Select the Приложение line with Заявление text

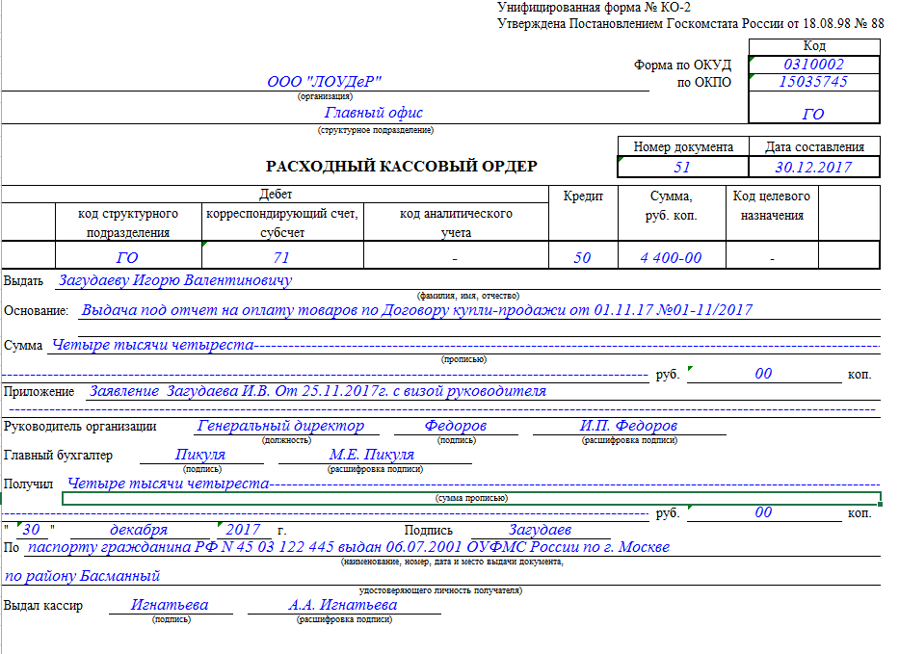tap(317, 391)
